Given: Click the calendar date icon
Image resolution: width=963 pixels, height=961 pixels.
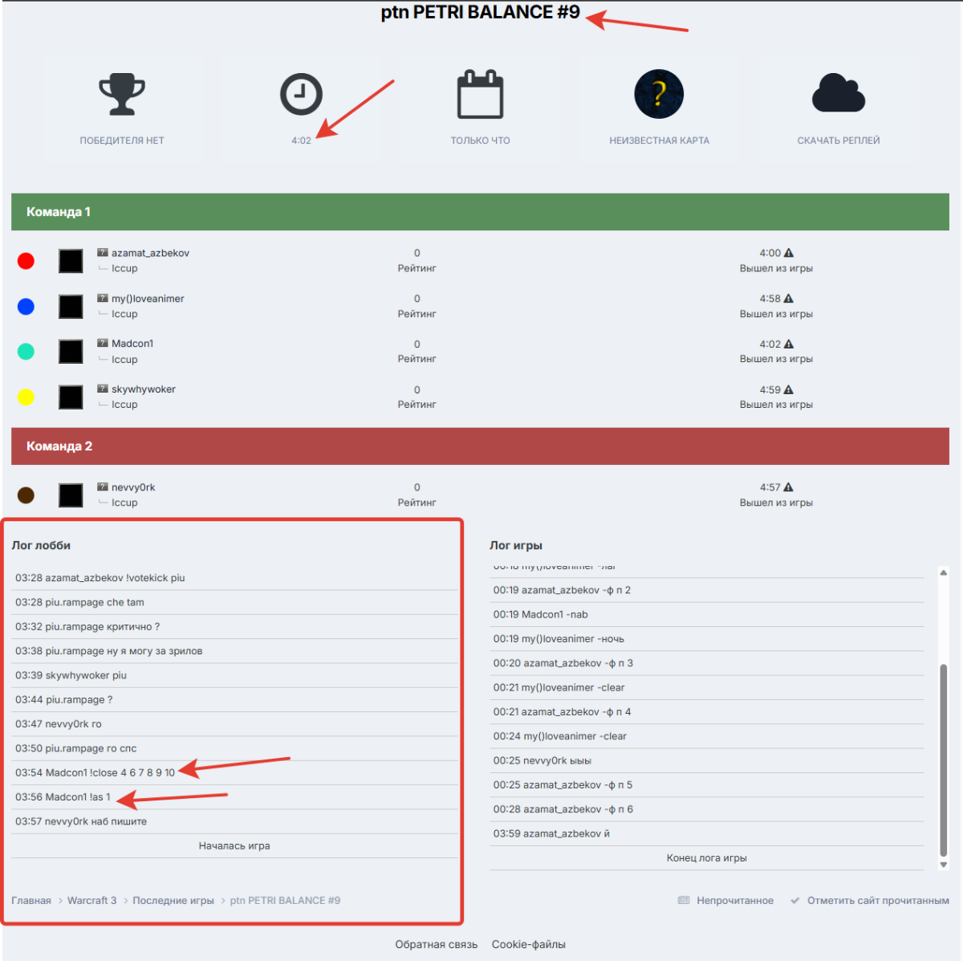Looking at the screenshot, I should point(480,95).
